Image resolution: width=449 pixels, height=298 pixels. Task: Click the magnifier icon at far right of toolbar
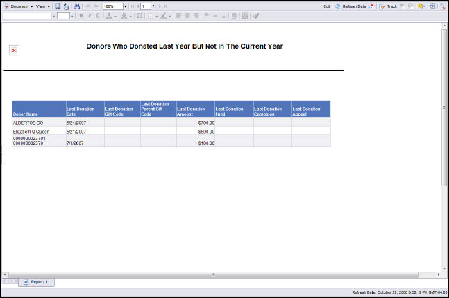[443, 6]
